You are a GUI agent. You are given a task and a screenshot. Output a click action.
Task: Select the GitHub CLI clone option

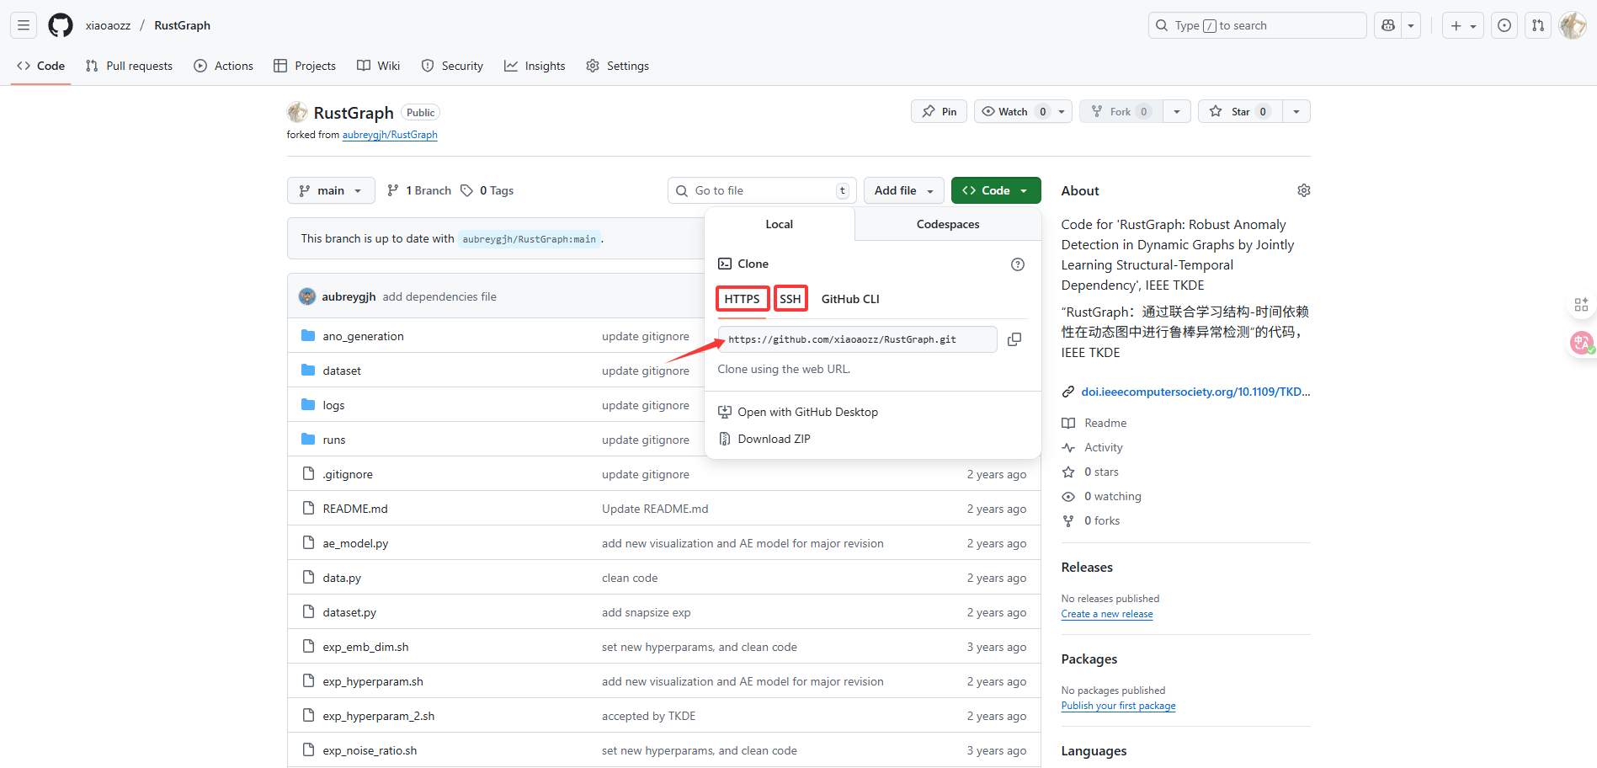[x=850, y=299]
